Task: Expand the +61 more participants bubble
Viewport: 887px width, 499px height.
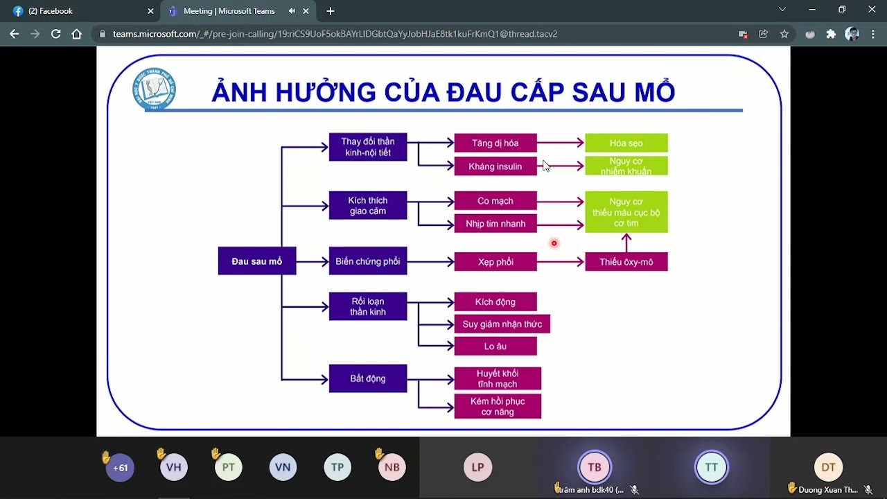Action: (x=121, y=468)
